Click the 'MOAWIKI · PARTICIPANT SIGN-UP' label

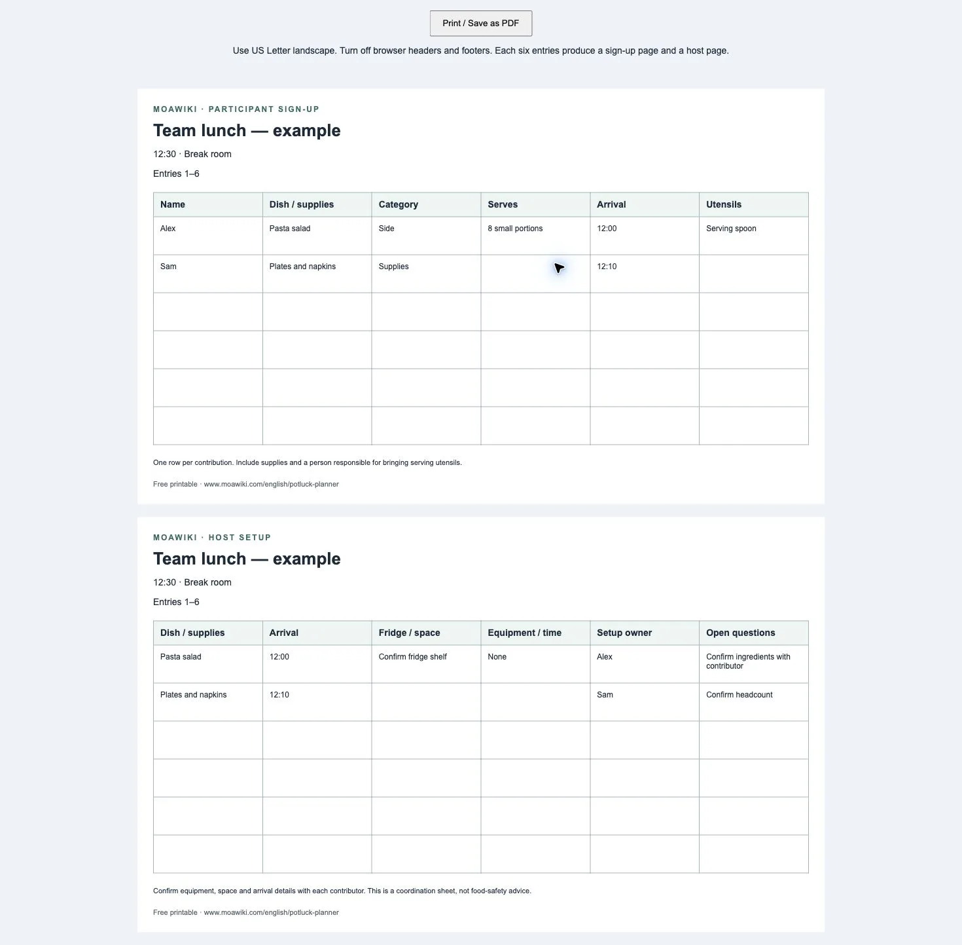236,109
